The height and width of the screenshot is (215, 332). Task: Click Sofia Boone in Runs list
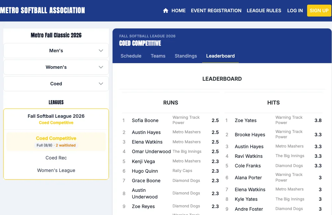tap(145, 120)
